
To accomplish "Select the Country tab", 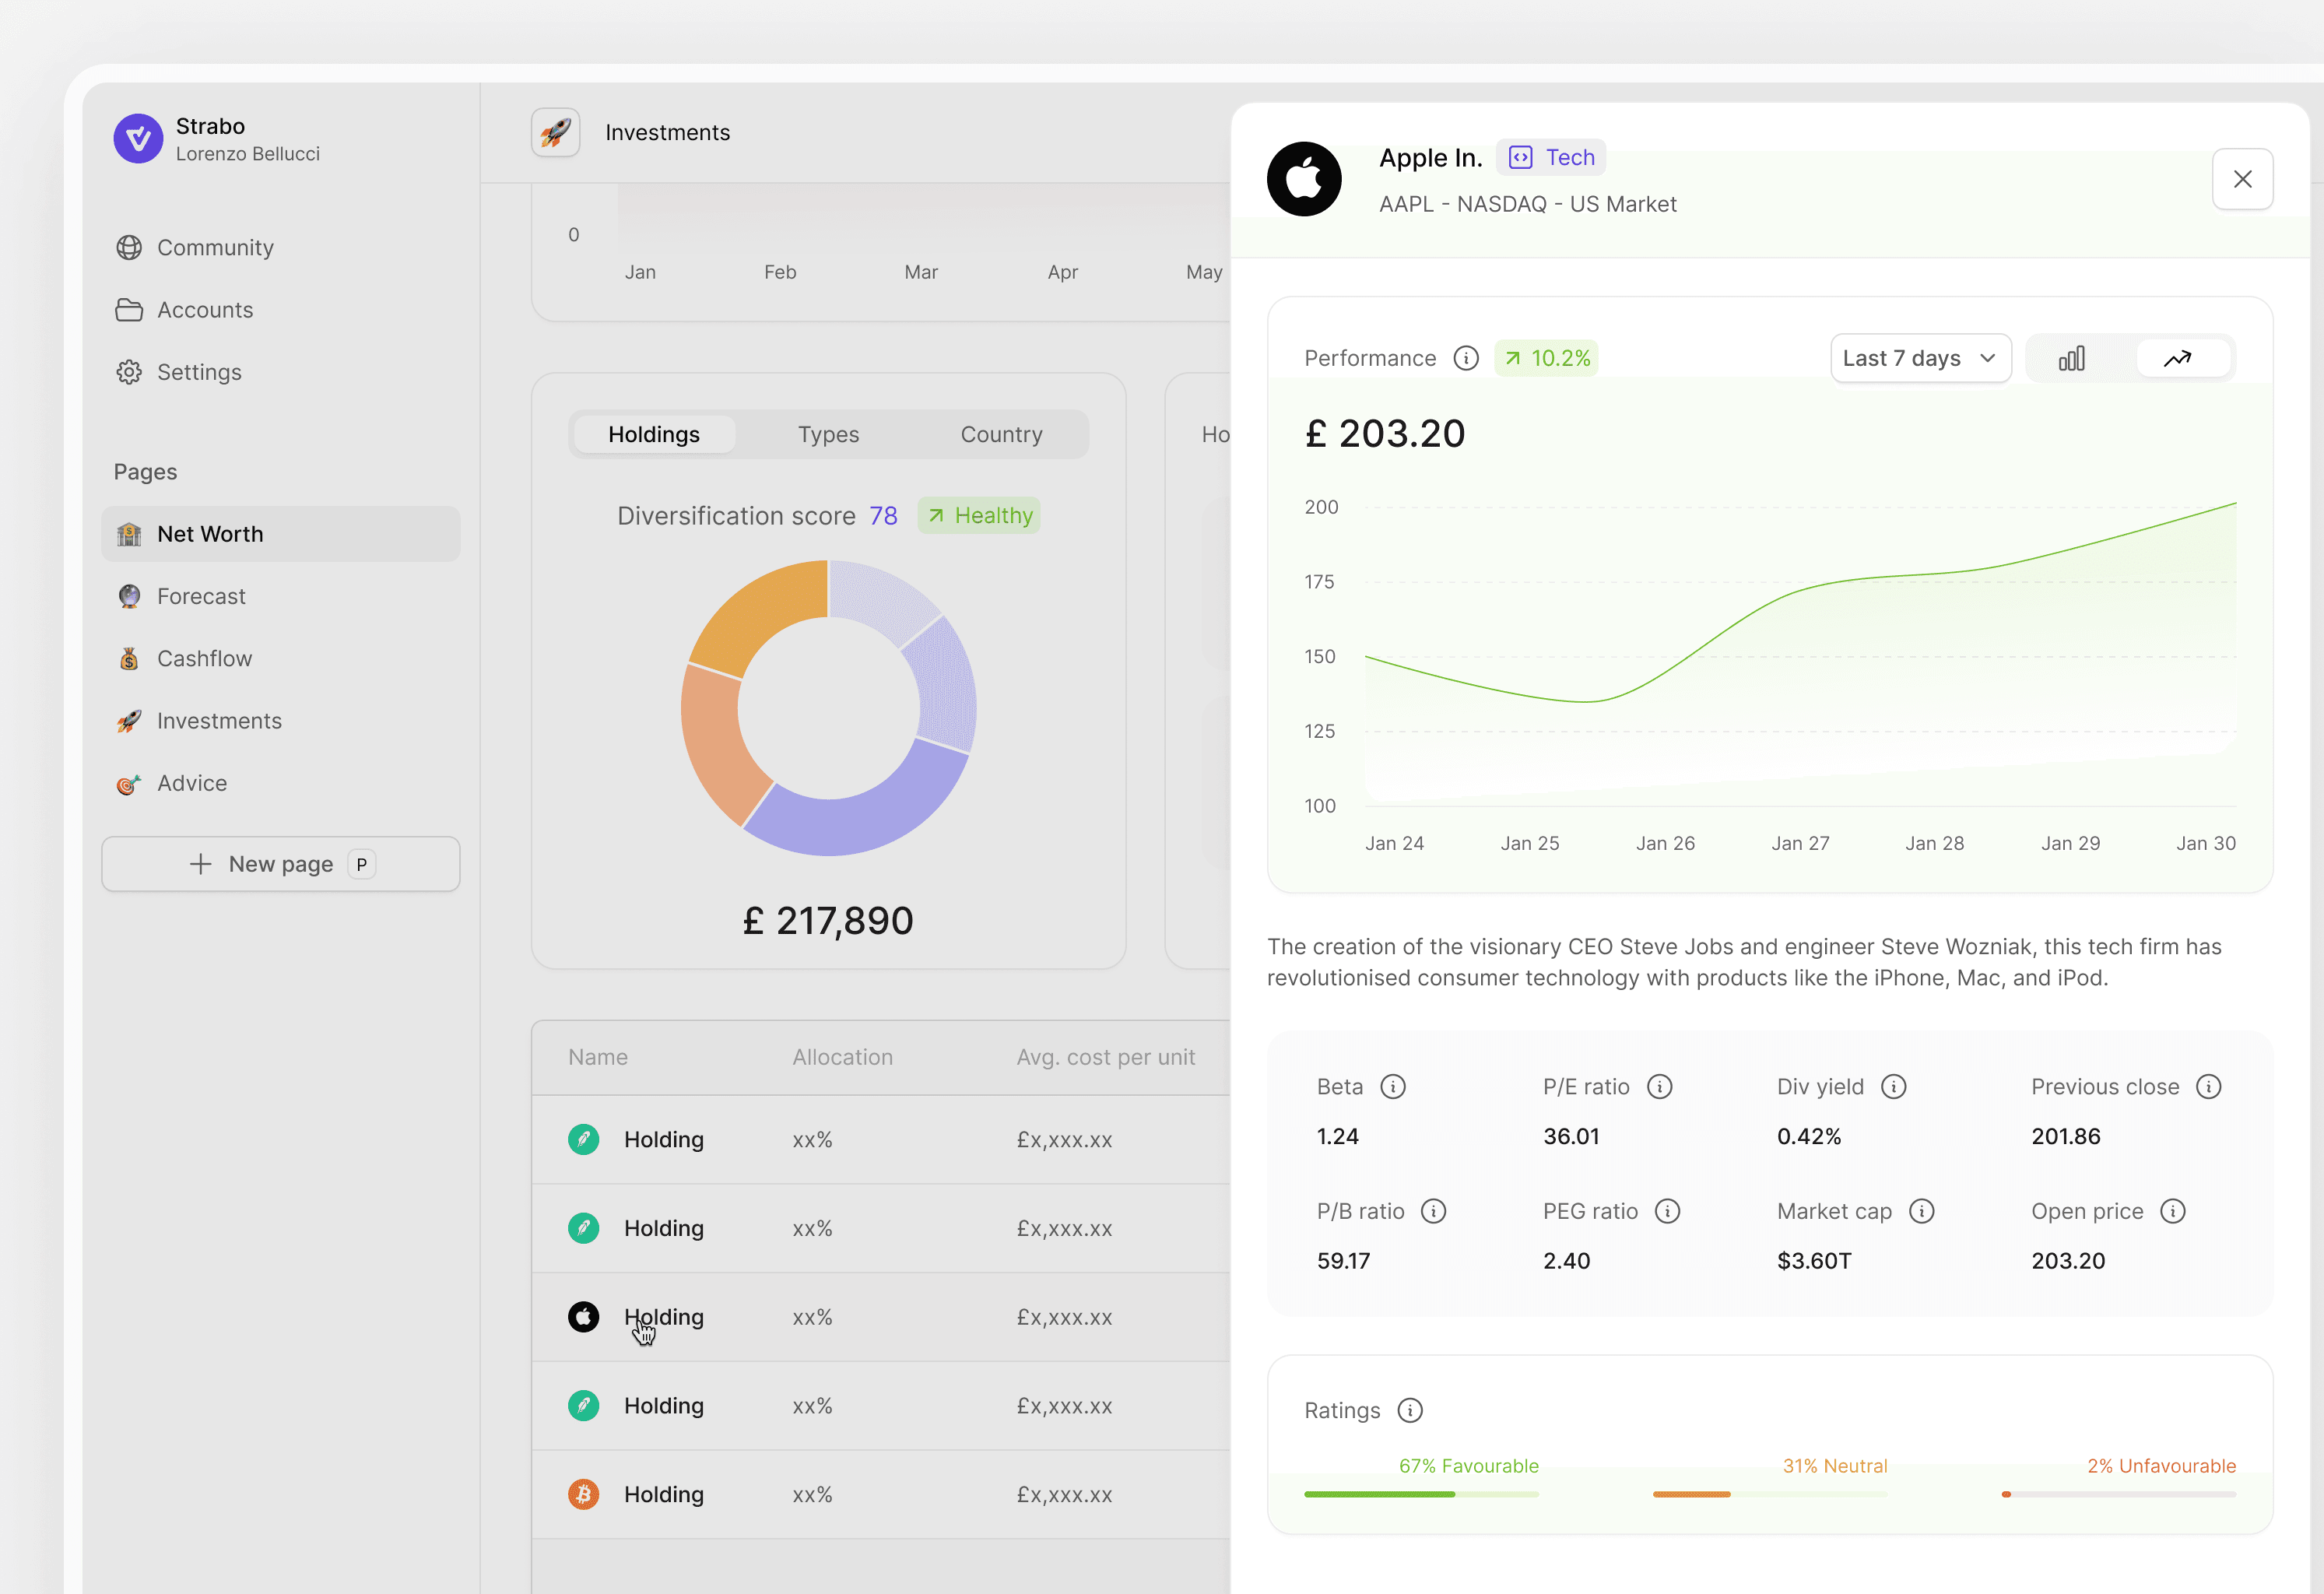I will pyautogui.click(x=1001, y=434).
